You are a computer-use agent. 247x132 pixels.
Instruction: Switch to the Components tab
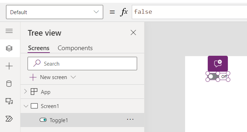point(75,48)
